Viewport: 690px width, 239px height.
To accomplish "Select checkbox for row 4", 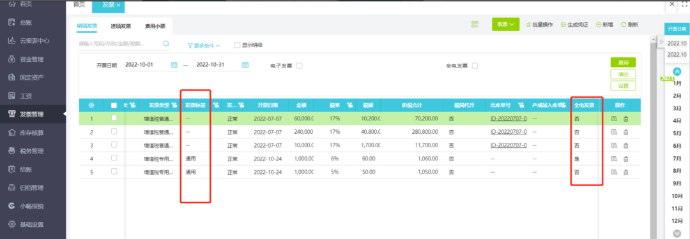I will coord(114,157).
